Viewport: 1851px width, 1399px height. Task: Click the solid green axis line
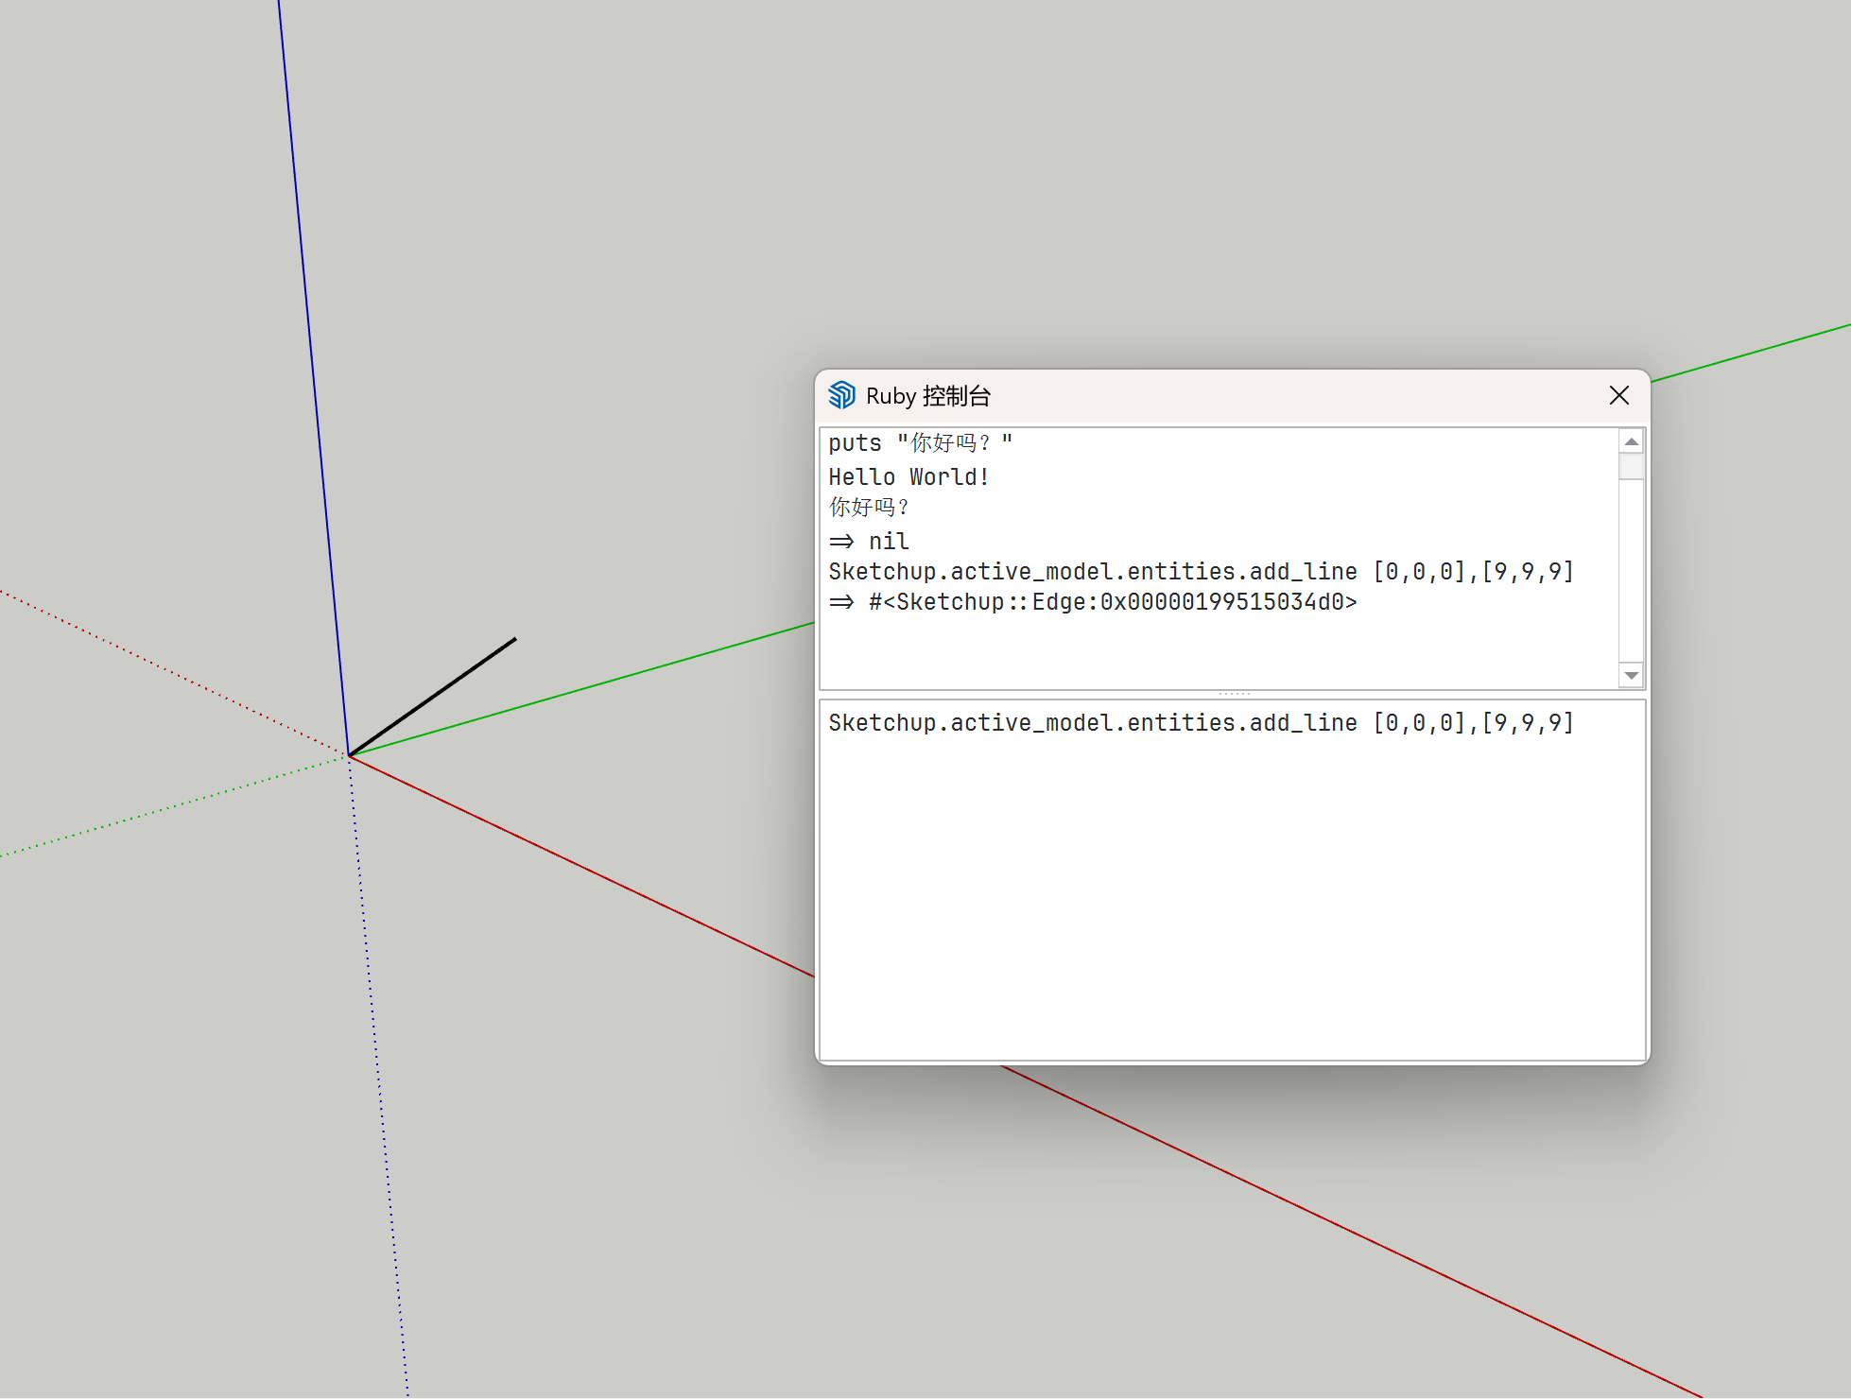[x=581, y=689]
